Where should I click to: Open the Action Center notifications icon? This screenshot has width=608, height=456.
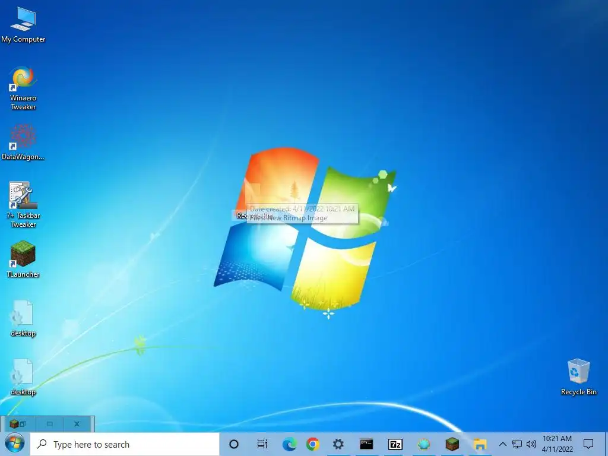point(588,444)
